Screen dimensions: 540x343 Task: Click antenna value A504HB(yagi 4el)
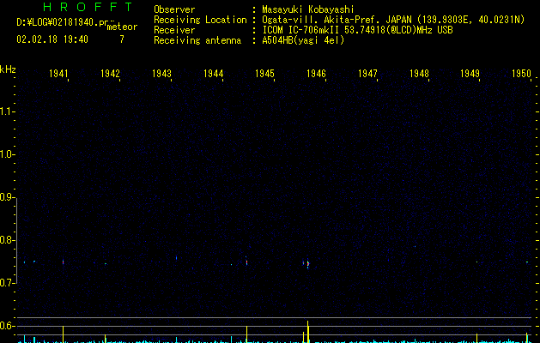point(303,40)
